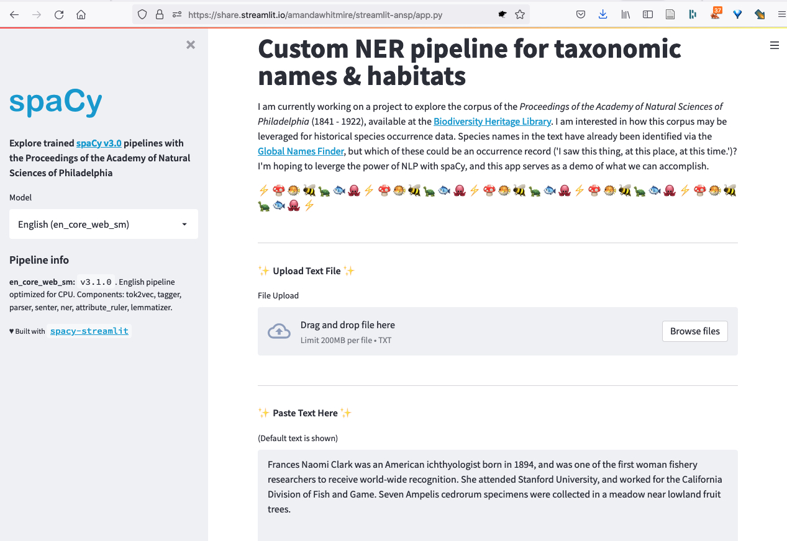Open the browser home page
This screenshot has height=541, width=787.
tap(81, 14)
